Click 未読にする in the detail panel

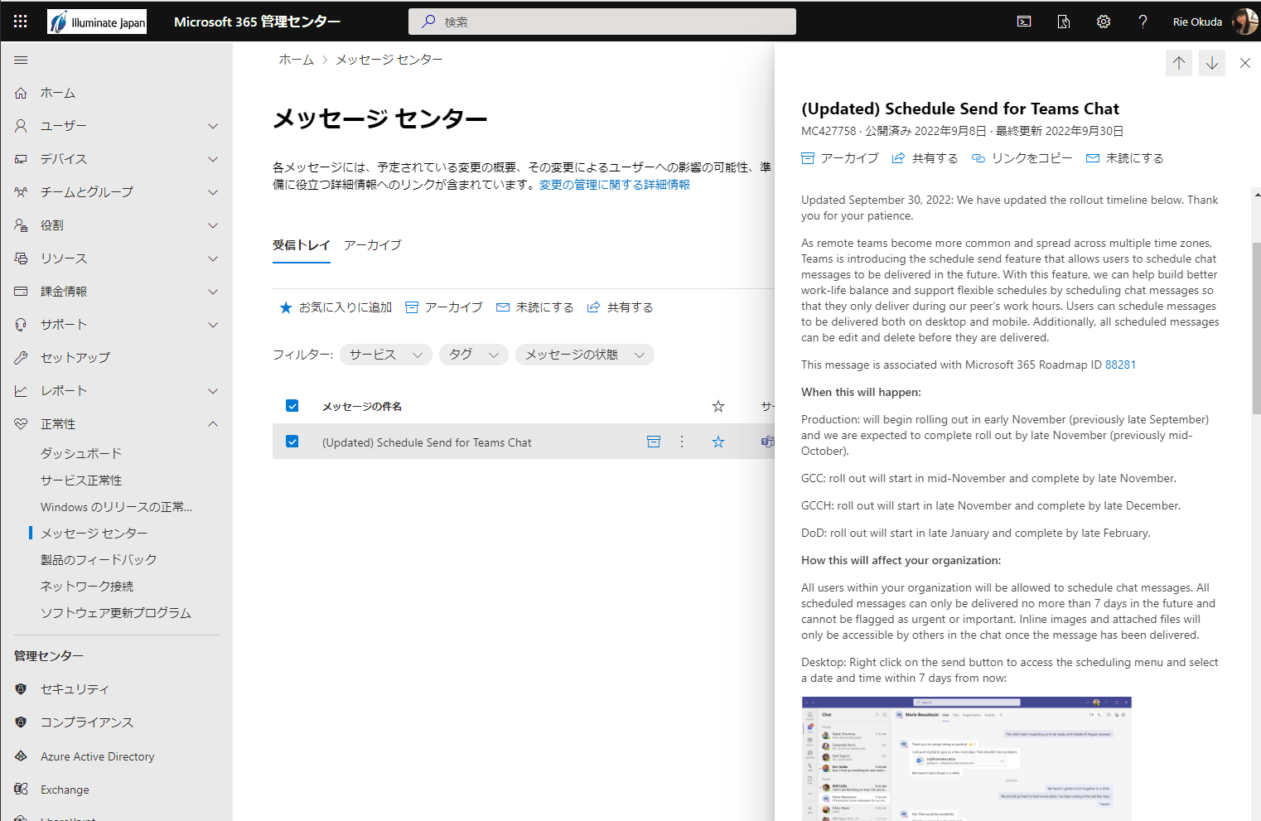coord(1124,158)
